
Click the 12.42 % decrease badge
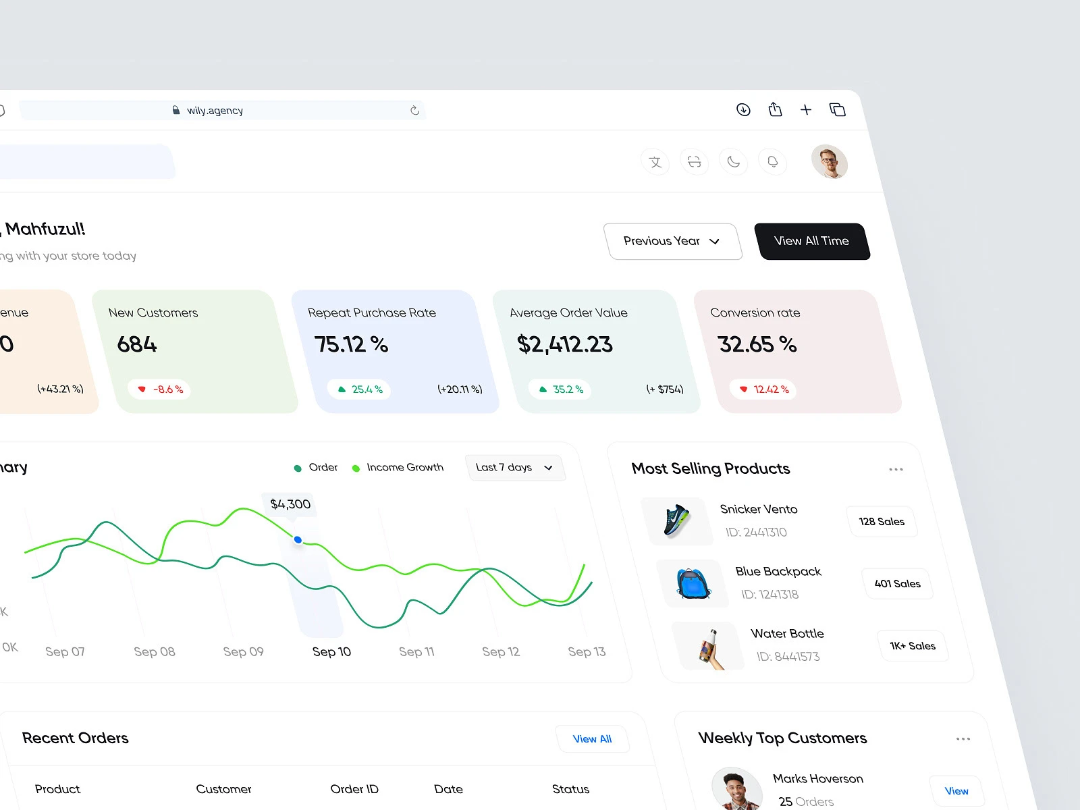764,389
